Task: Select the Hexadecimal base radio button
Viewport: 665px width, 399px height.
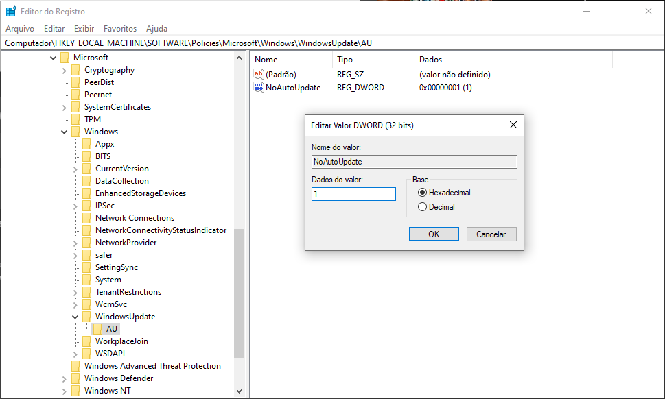Action: [x=422, y=193]
